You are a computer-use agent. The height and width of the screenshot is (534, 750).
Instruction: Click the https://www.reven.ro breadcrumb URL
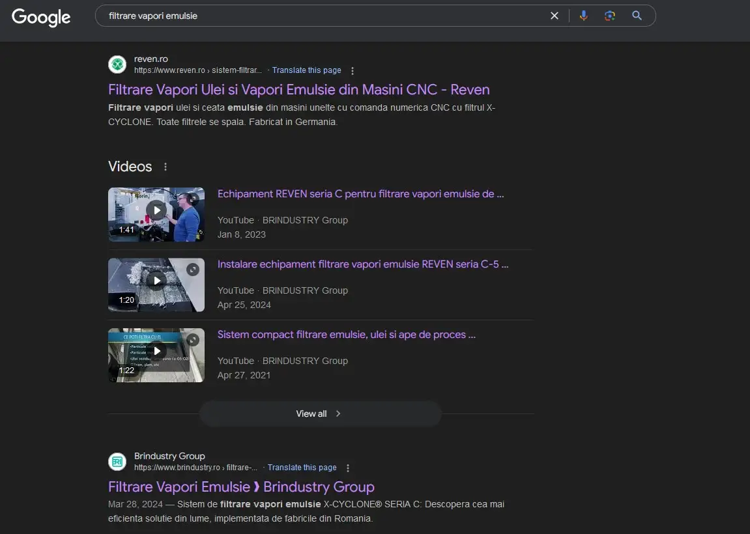coord(197,70)
